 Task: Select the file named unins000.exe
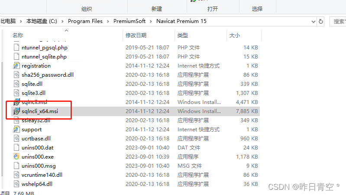tap(38, 156)
